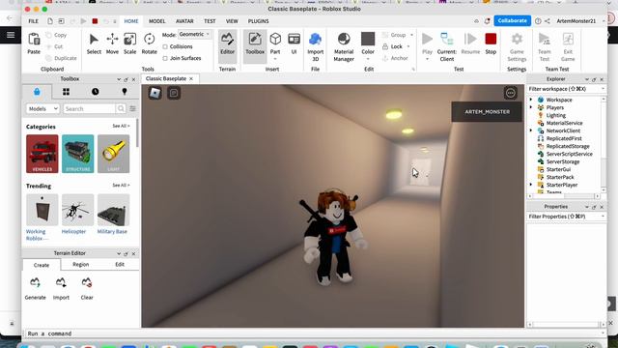
Task: Open the FILE menu
Action: (34, 21)
